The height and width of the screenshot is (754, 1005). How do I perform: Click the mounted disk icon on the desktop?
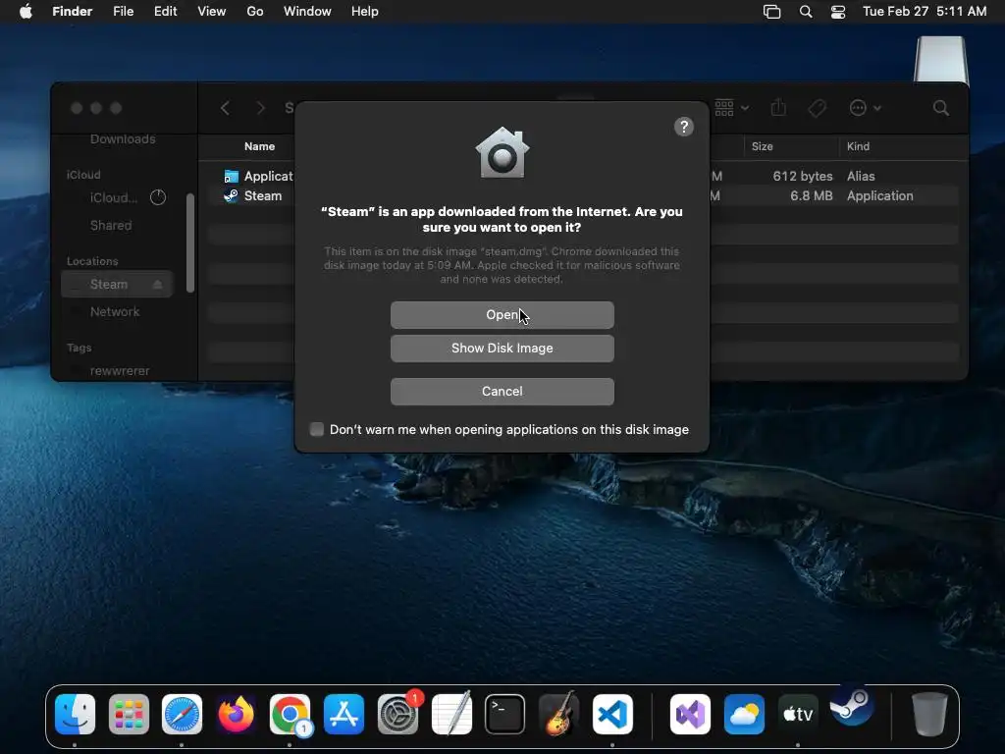940,59
